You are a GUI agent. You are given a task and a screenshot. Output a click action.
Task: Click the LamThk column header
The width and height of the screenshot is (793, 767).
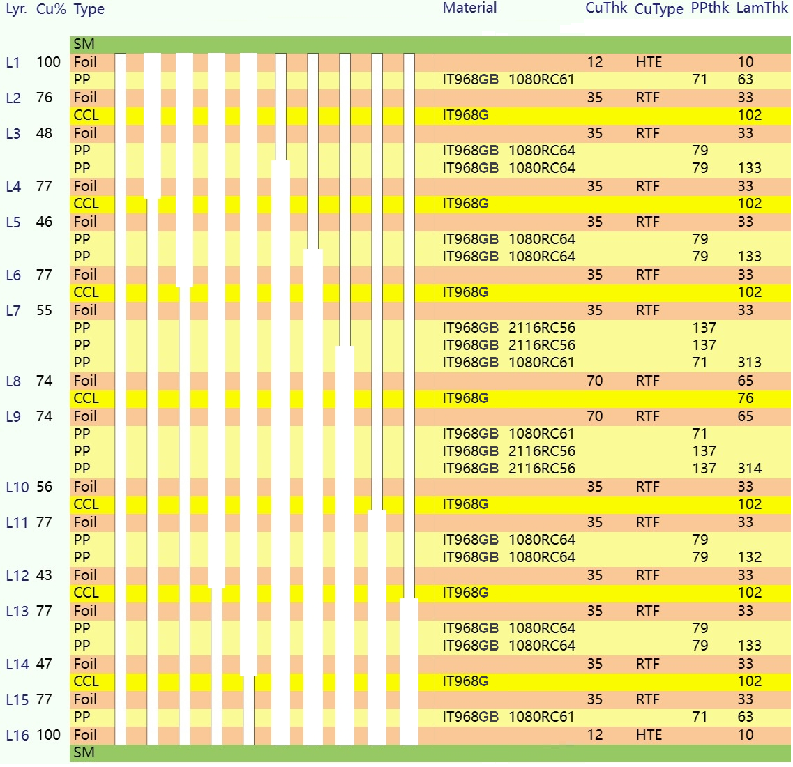click(x=762, y=8)
